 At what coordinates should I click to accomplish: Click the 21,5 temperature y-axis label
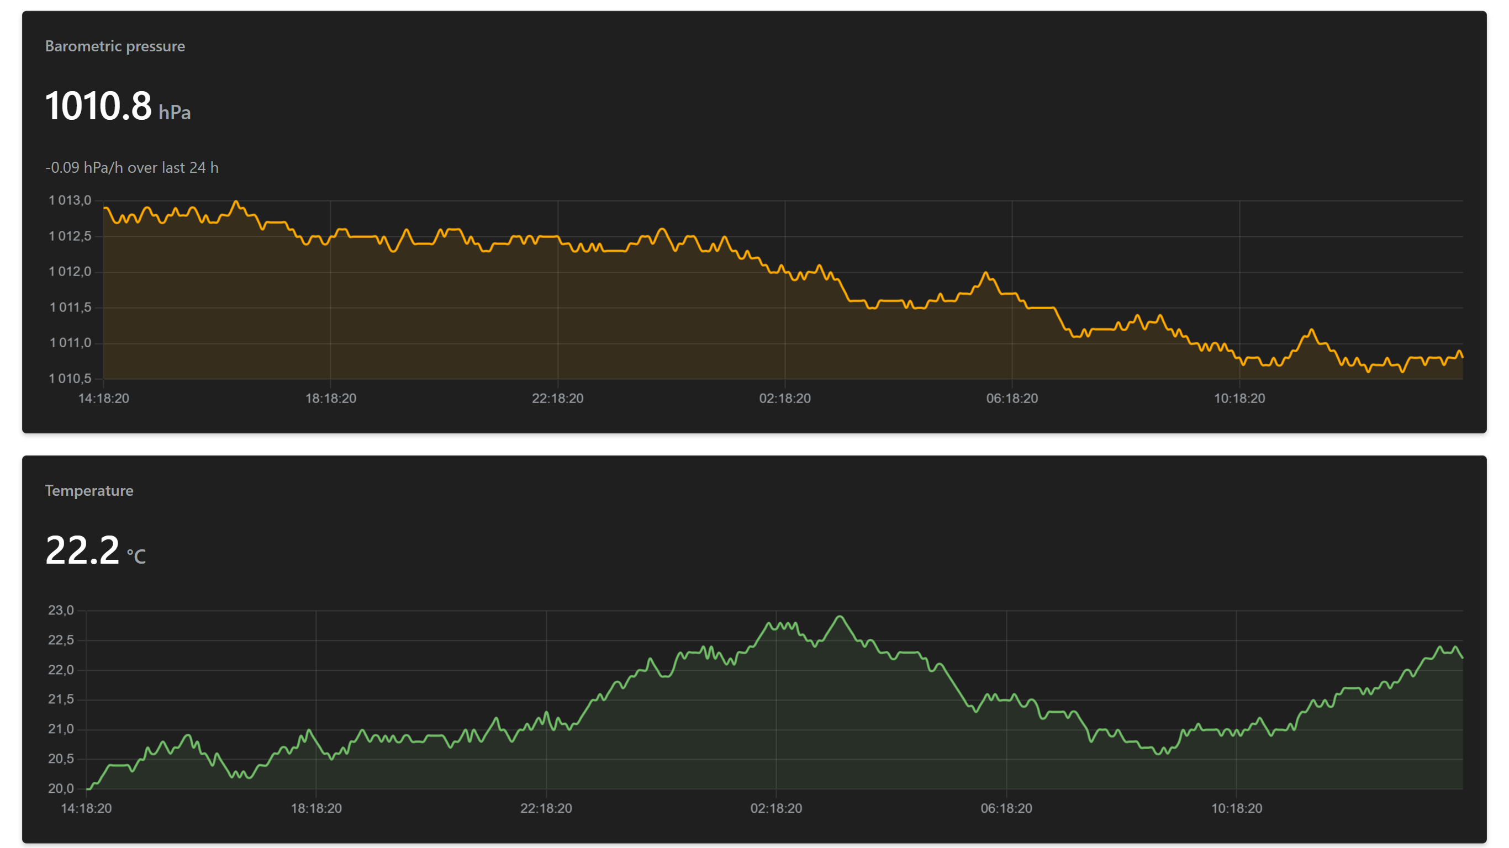61,700
